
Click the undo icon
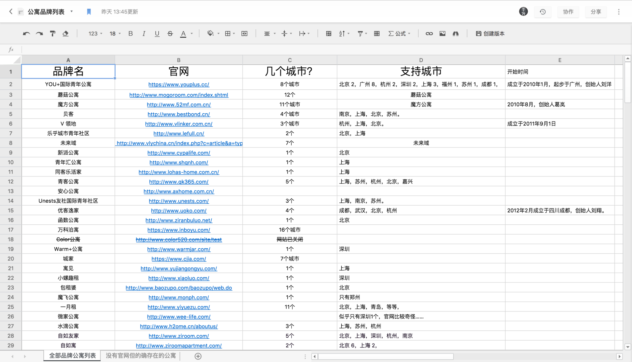coord(26,34)
